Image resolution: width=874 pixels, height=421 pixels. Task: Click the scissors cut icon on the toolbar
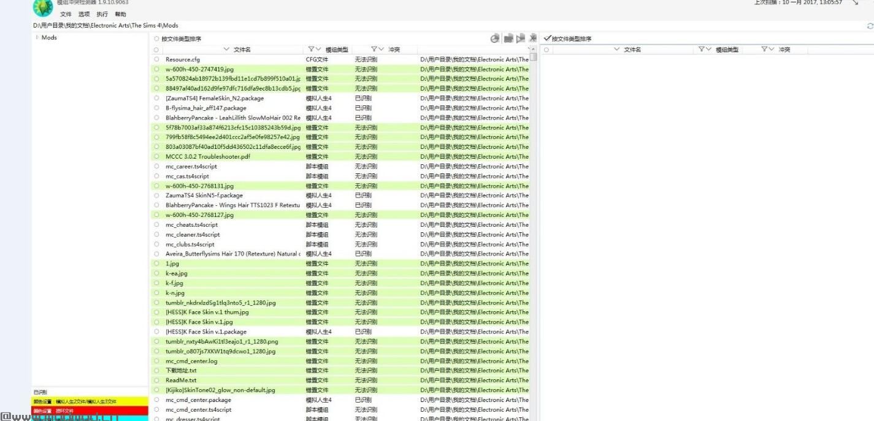(534, 38)
